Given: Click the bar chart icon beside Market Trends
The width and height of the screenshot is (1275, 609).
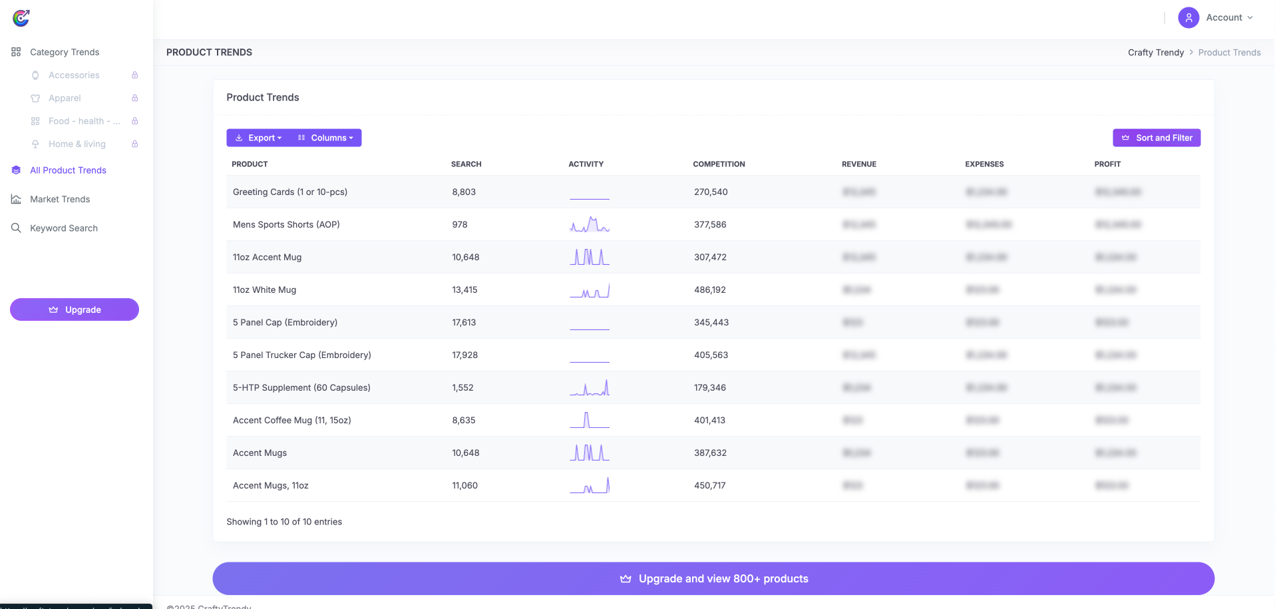Looking at the screenshot, I should (15, 199).
